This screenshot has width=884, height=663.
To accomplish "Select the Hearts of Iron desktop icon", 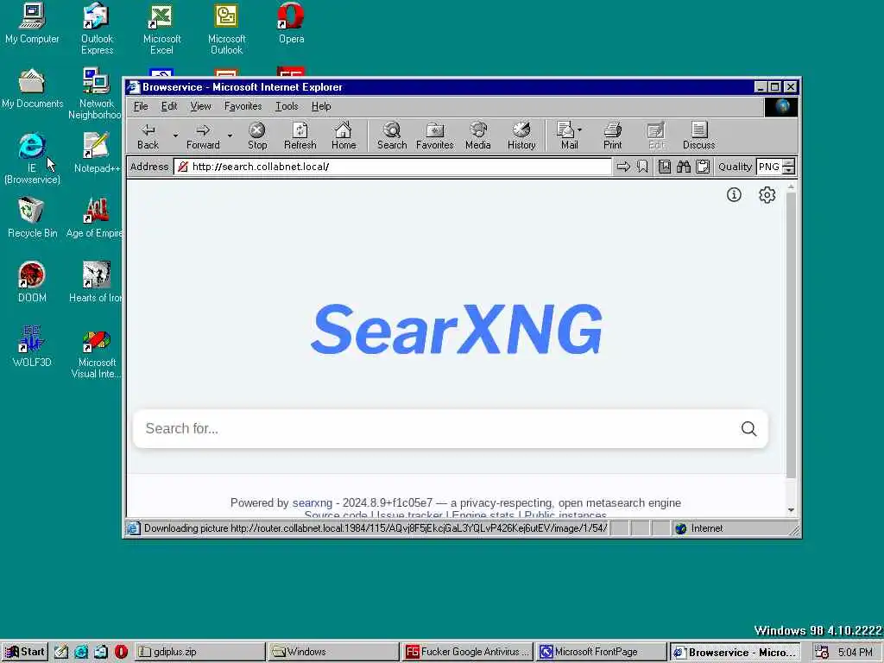I will [96, 282].
